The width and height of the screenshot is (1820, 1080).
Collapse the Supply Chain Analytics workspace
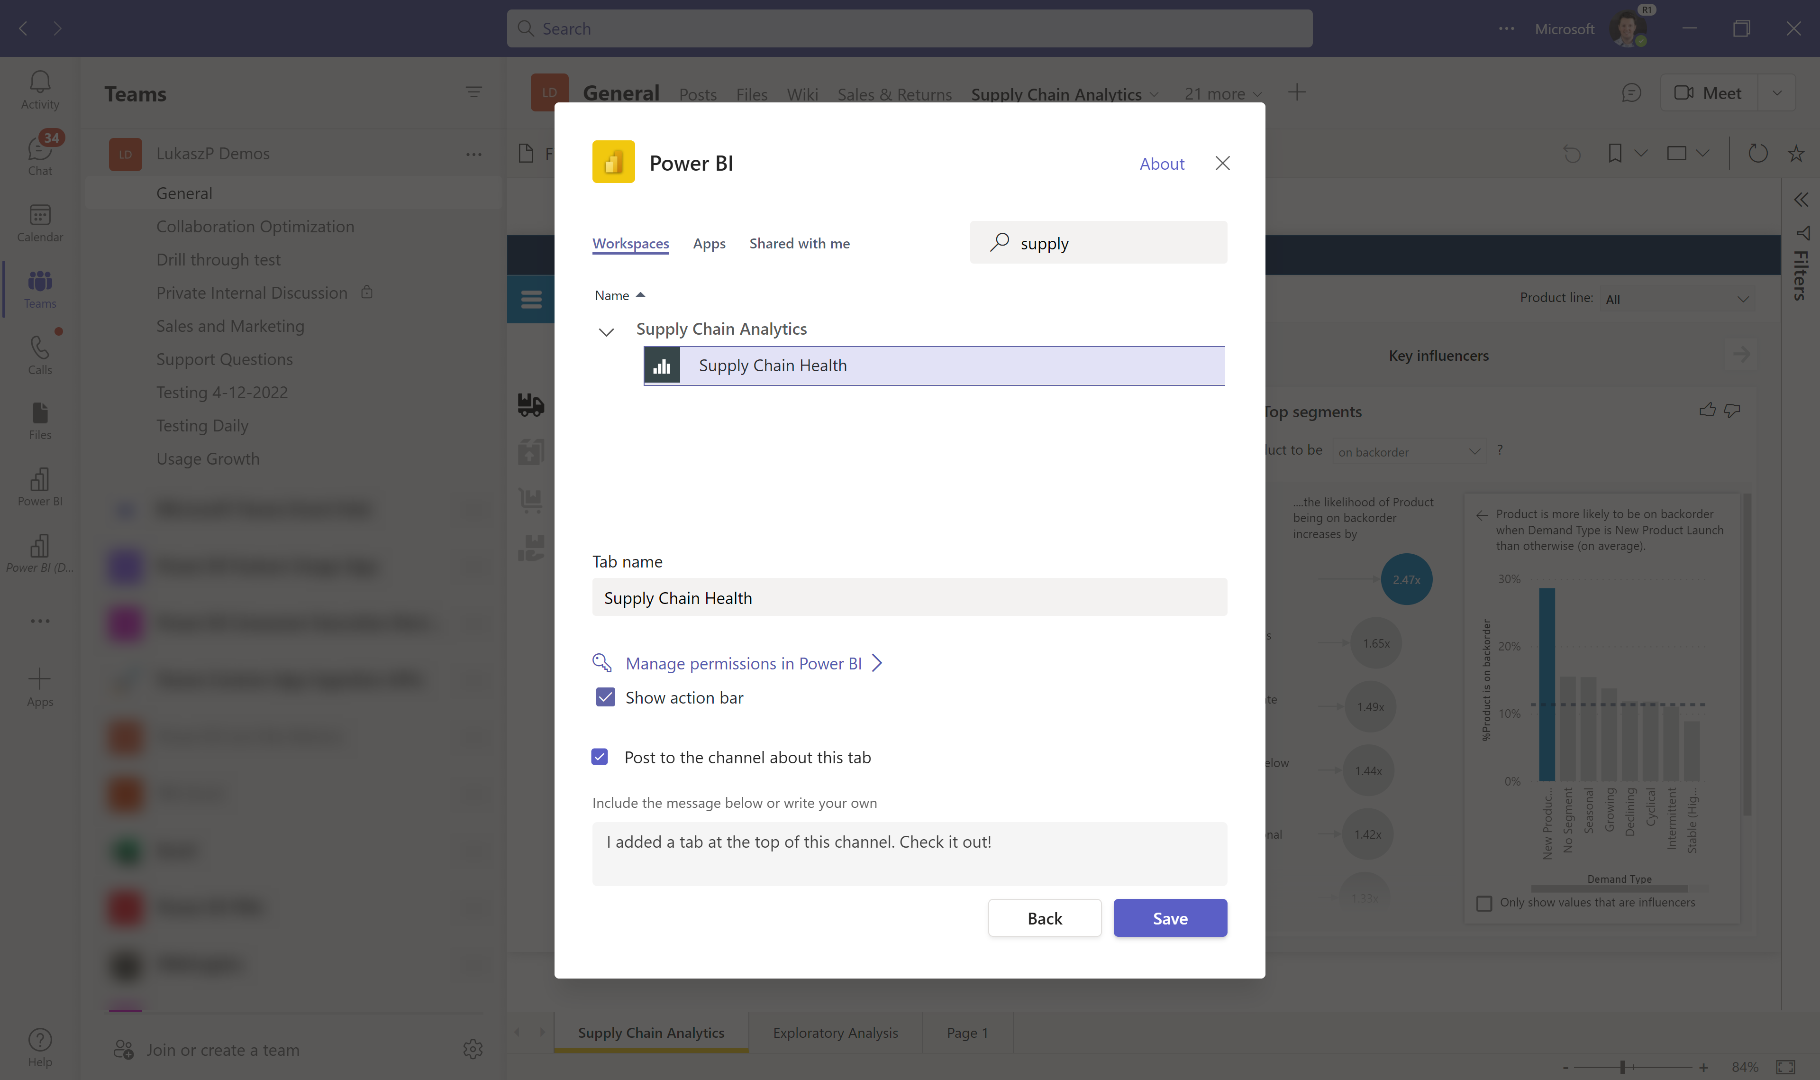point(606,332)
